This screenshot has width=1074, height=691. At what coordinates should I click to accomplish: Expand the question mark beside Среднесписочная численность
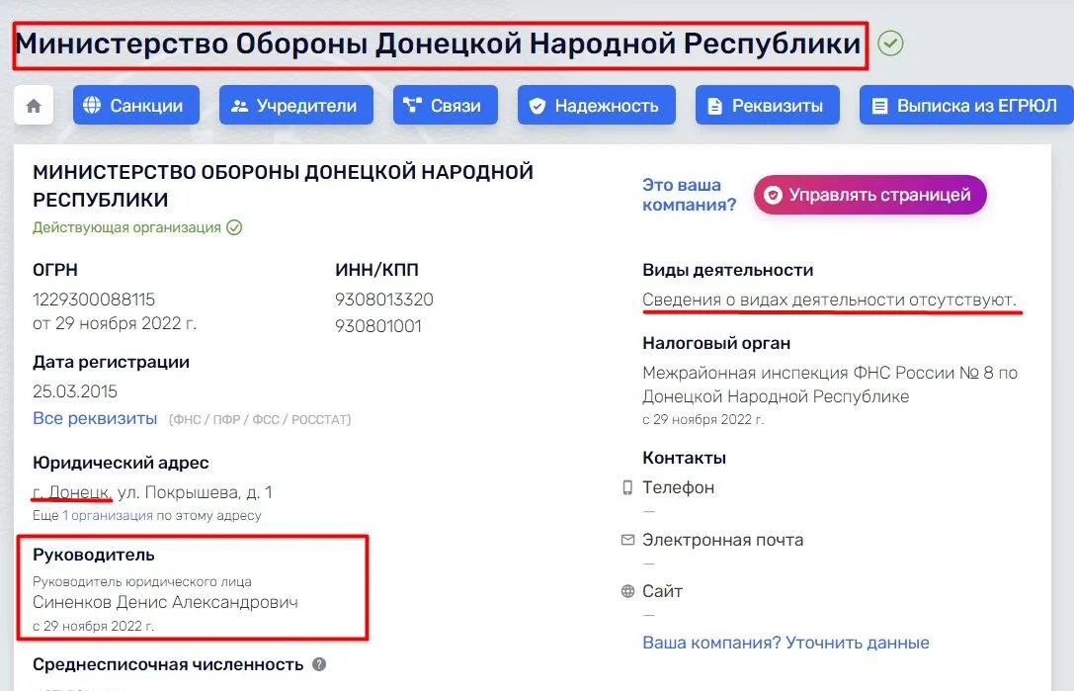[317, 663]
